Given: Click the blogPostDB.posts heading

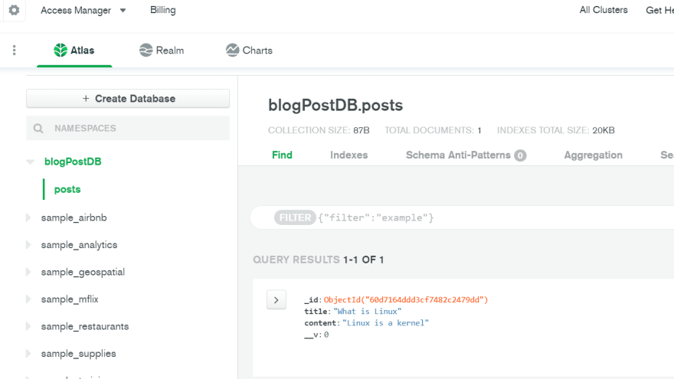Looking at the screenshot, I should (335, 106).
